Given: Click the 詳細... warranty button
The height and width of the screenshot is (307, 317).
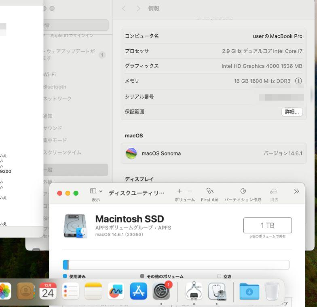Looking at the screenshot, I should 292,111.
